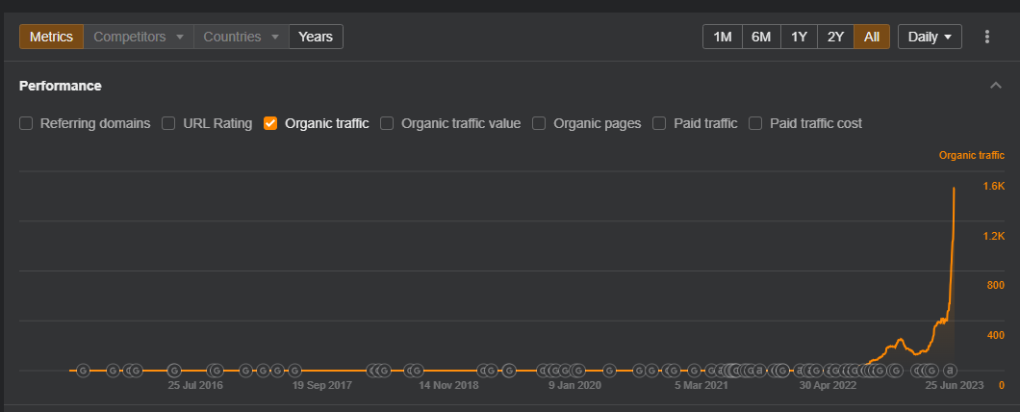
Task: Click the 1.6K axis value
Action: click(994, 186)
